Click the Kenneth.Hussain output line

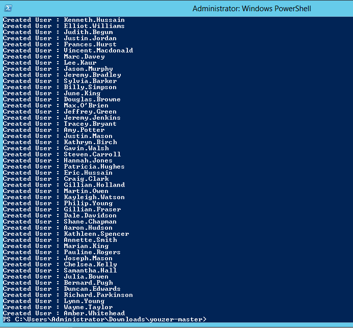click(x=94, y=20)
